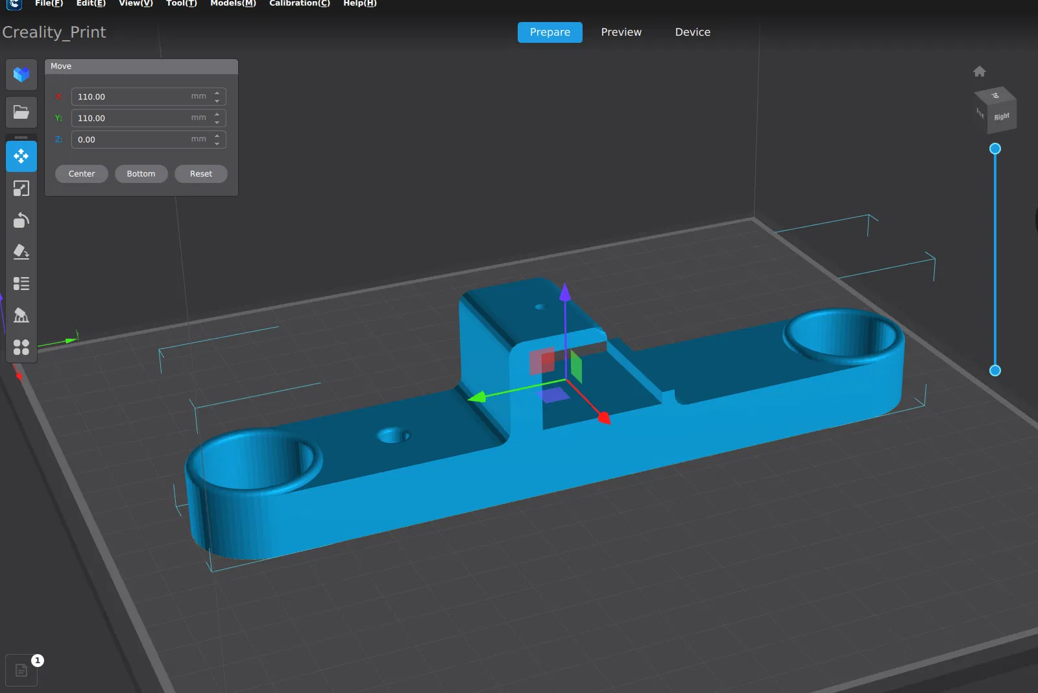
Task: Open the object list icon
Action: (x=21, y=284)
